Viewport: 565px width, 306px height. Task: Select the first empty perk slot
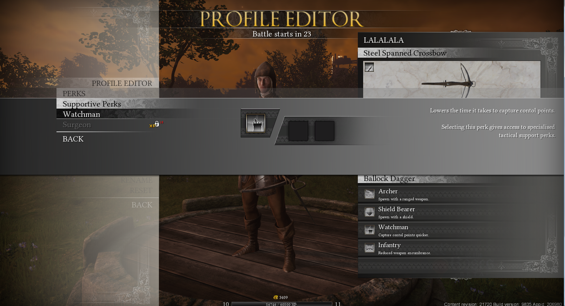click(x=298, y=131)
